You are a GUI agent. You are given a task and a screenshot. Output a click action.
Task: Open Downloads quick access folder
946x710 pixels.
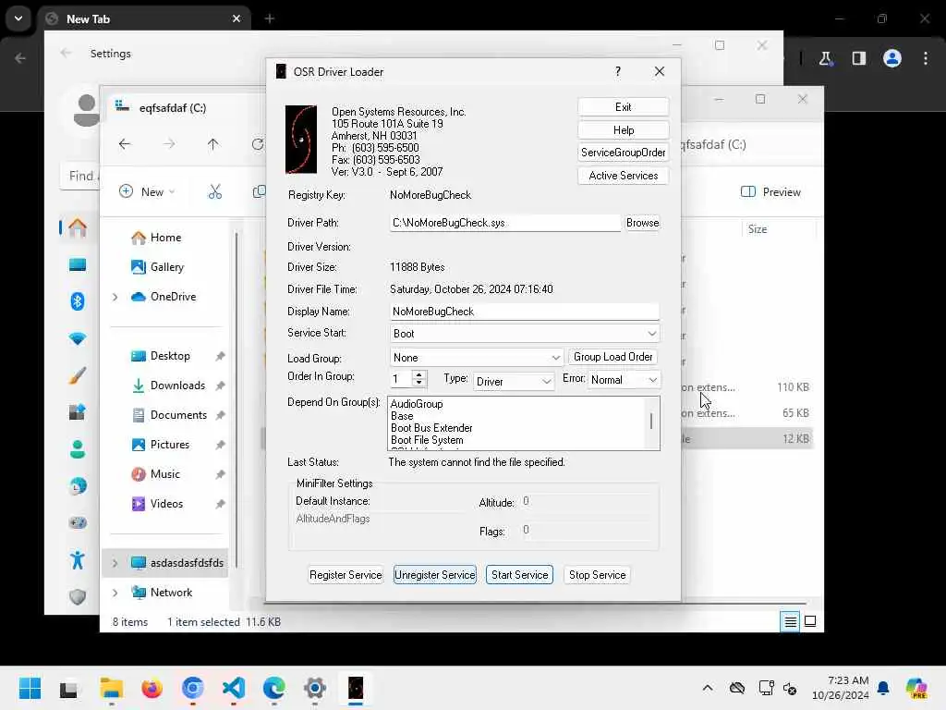tap(169, 386)
